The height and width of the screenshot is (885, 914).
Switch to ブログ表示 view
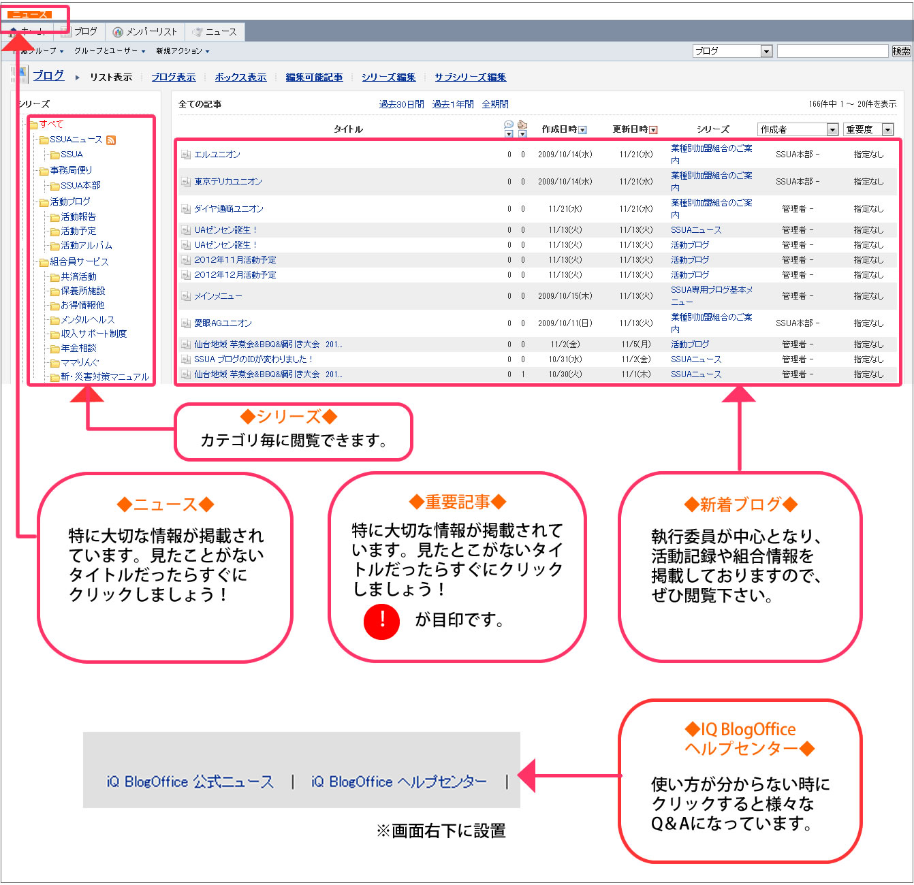pyautogui.click(x=174, y=78)
